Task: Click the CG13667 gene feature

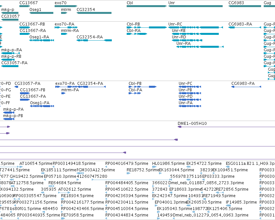Action: click(x=25, y=6)
